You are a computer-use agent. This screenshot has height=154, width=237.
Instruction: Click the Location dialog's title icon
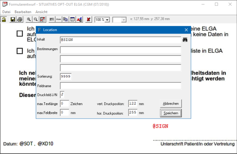[x=39, y=30]
